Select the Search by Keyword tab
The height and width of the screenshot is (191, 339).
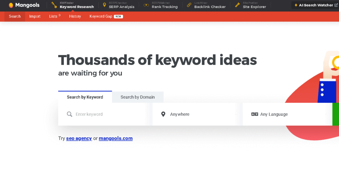click(x=85, y=97)
